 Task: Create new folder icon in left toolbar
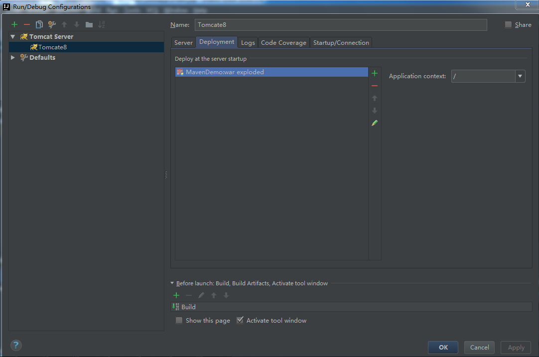(x=89, y=24)
